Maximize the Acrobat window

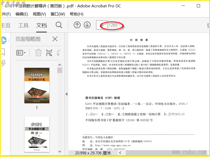tap(198, 6)
